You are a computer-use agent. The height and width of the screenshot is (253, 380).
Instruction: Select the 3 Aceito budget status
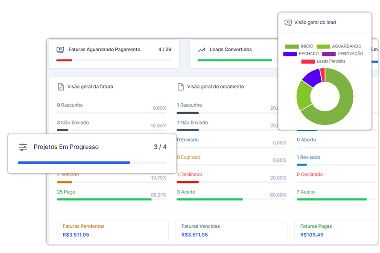186,192
